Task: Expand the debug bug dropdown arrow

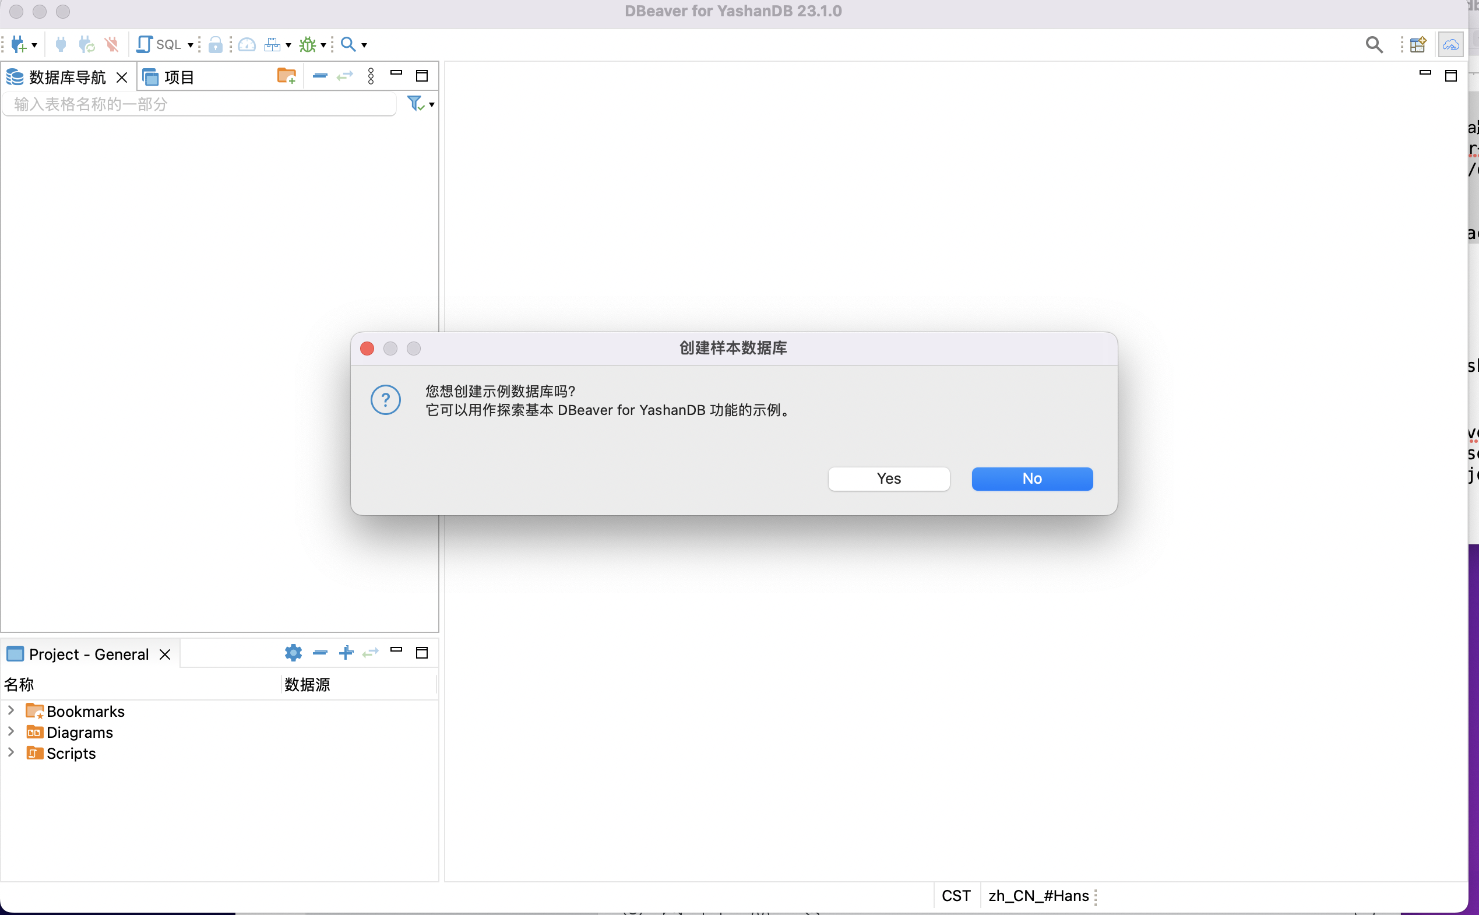Action: [323, 45]
